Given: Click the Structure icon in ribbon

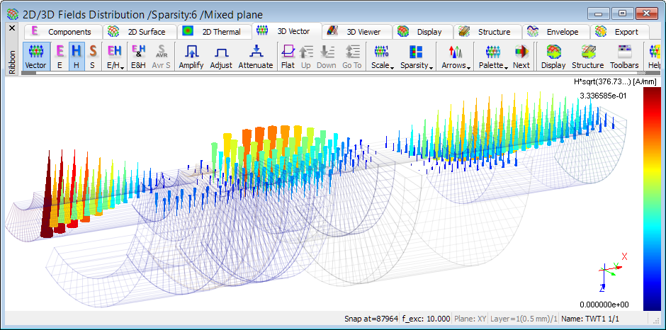Looking at the screenshot, I should pyautogui.click(x=587, y=56).
